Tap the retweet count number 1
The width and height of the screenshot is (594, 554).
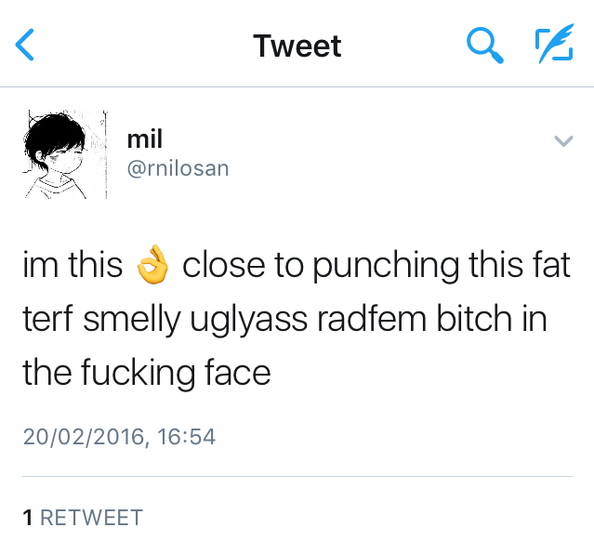coord(28,518)
